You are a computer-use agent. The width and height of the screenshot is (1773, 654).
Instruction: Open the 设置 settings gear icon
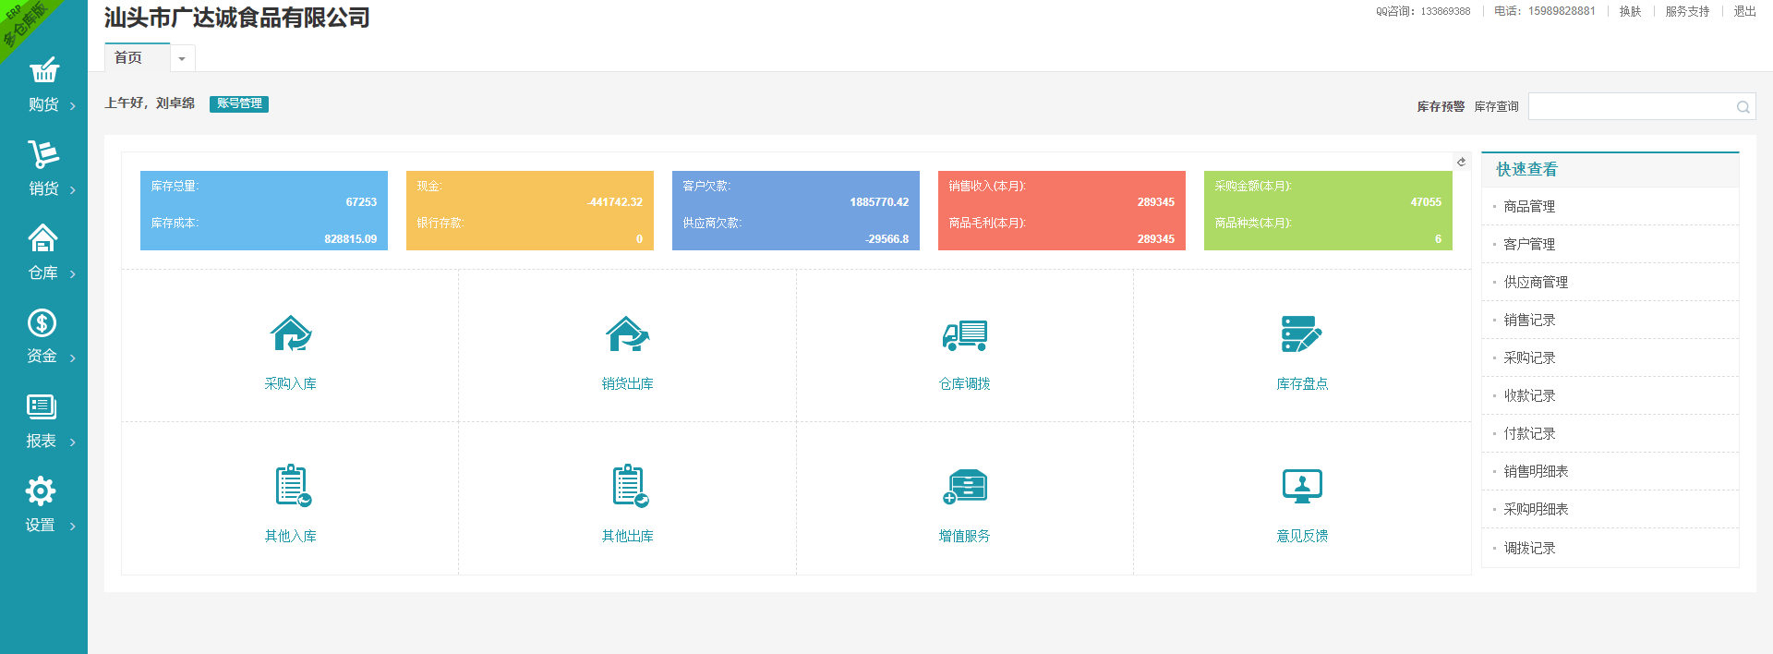pos(41,490)
